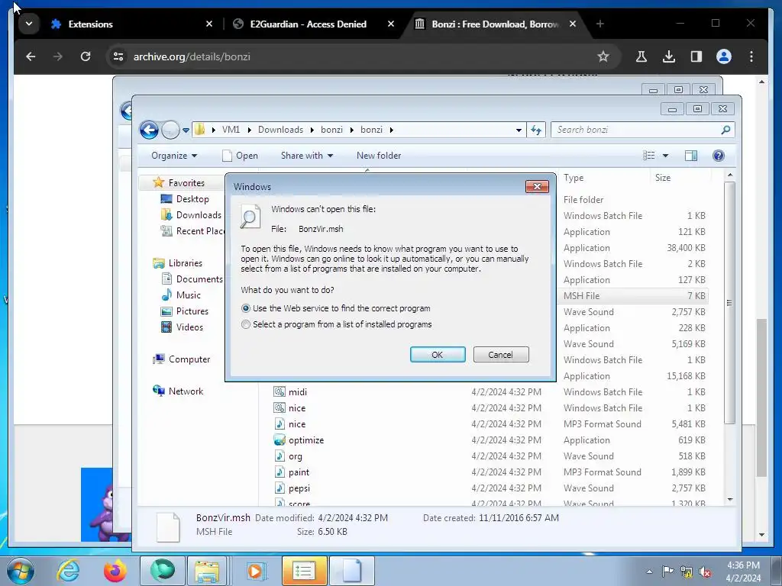Open the Chrome three-dot menu
This screenshot has width=782, height=586.
pos(751,56)
